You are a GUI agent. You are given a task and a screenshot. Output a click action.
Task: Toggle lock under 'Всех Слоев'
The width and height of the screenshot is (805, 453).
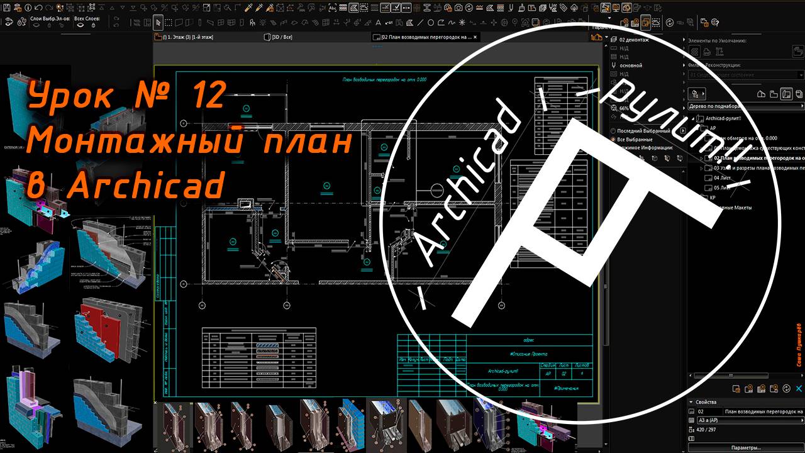pos(93,26)
